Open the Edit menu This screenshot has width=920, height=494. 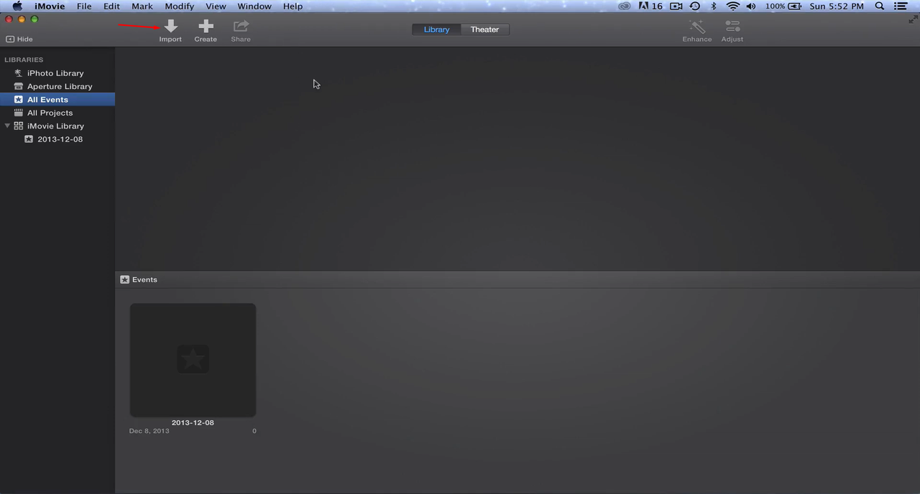(x=111, y=6)
